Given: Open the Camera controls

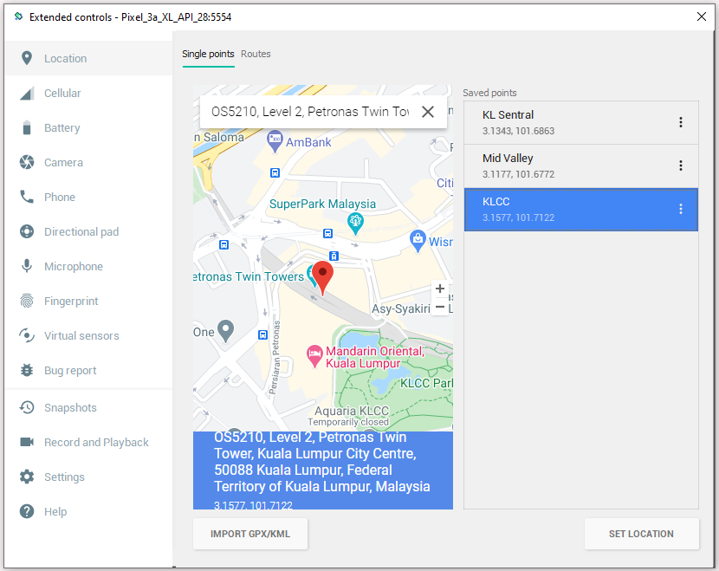Looking at the screenshot, I should point(63,163).
